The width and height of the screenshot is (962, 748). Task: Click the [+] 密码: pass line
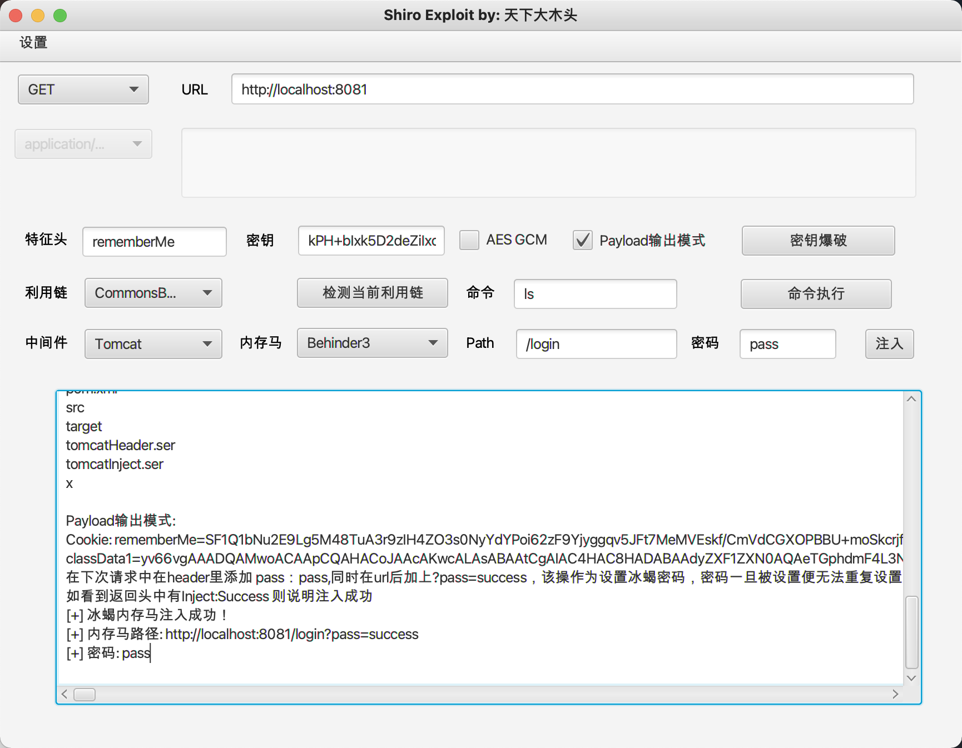[x=108, y=653]
